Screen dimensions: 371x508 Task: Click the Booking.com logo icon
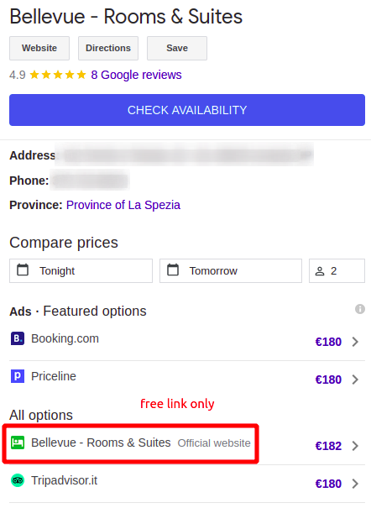(x=18, y=338)
